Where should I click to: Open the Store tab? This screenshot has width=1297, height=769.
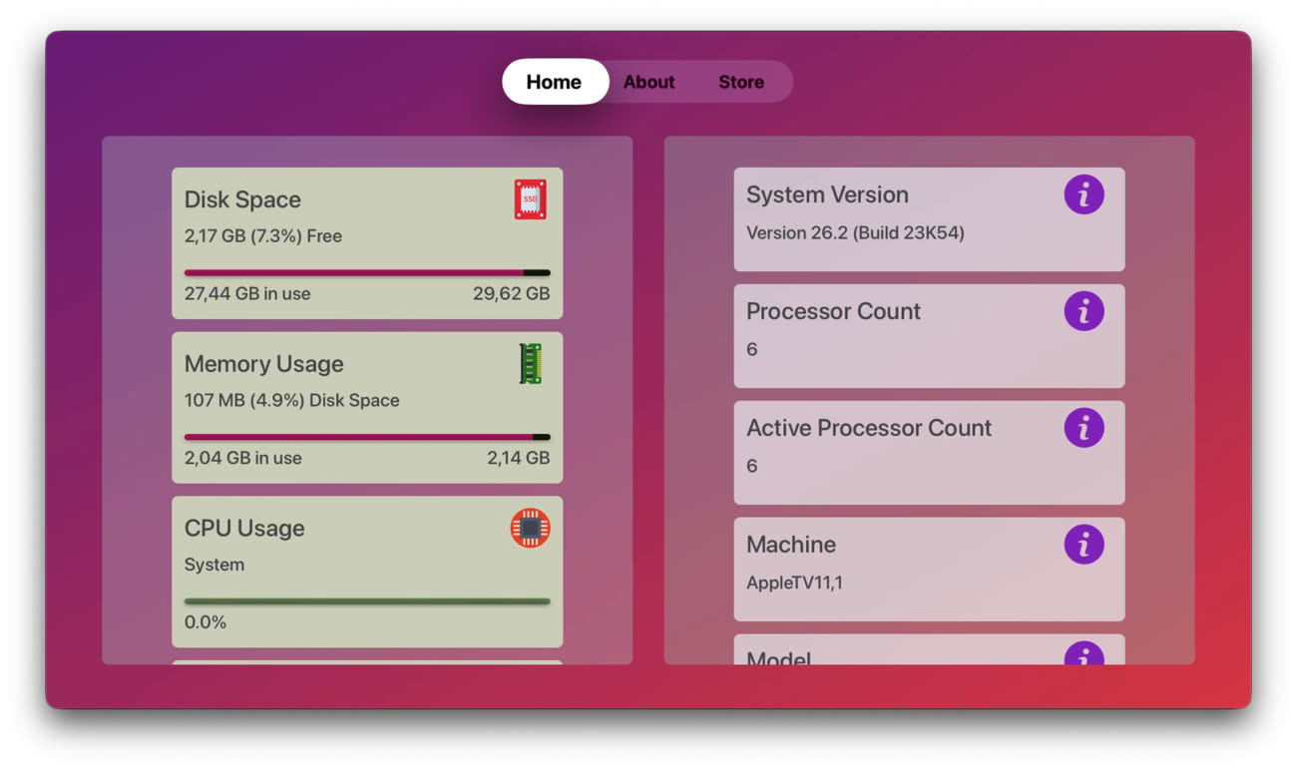tap(741, 82)
